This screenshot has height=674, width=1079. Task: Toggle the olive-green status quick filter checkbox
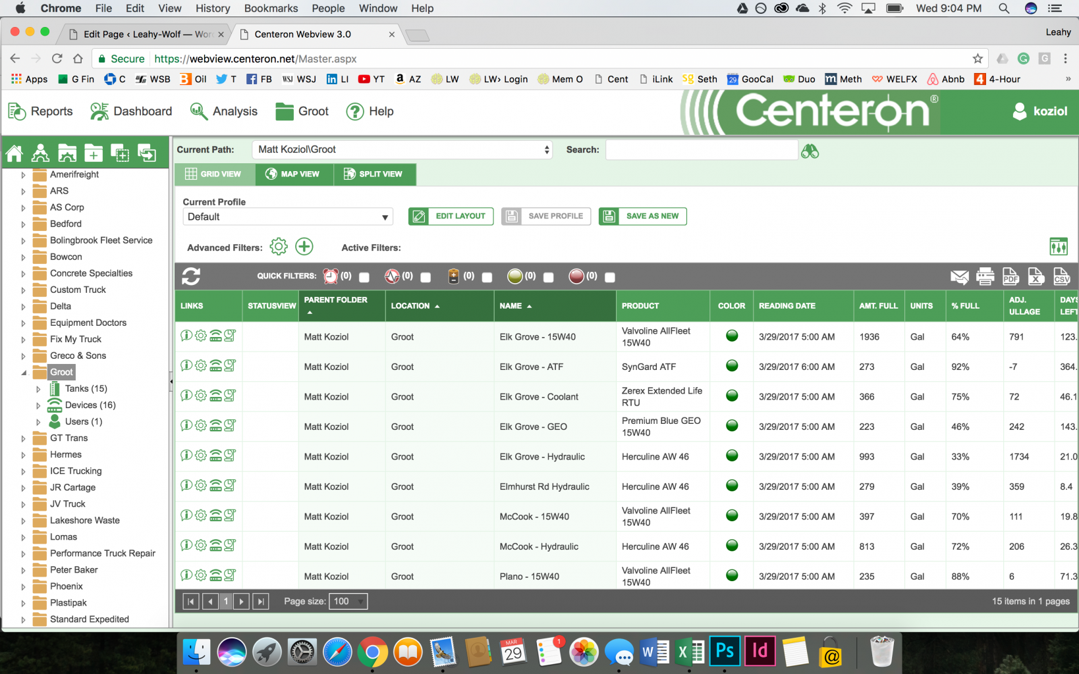(548, 277)
